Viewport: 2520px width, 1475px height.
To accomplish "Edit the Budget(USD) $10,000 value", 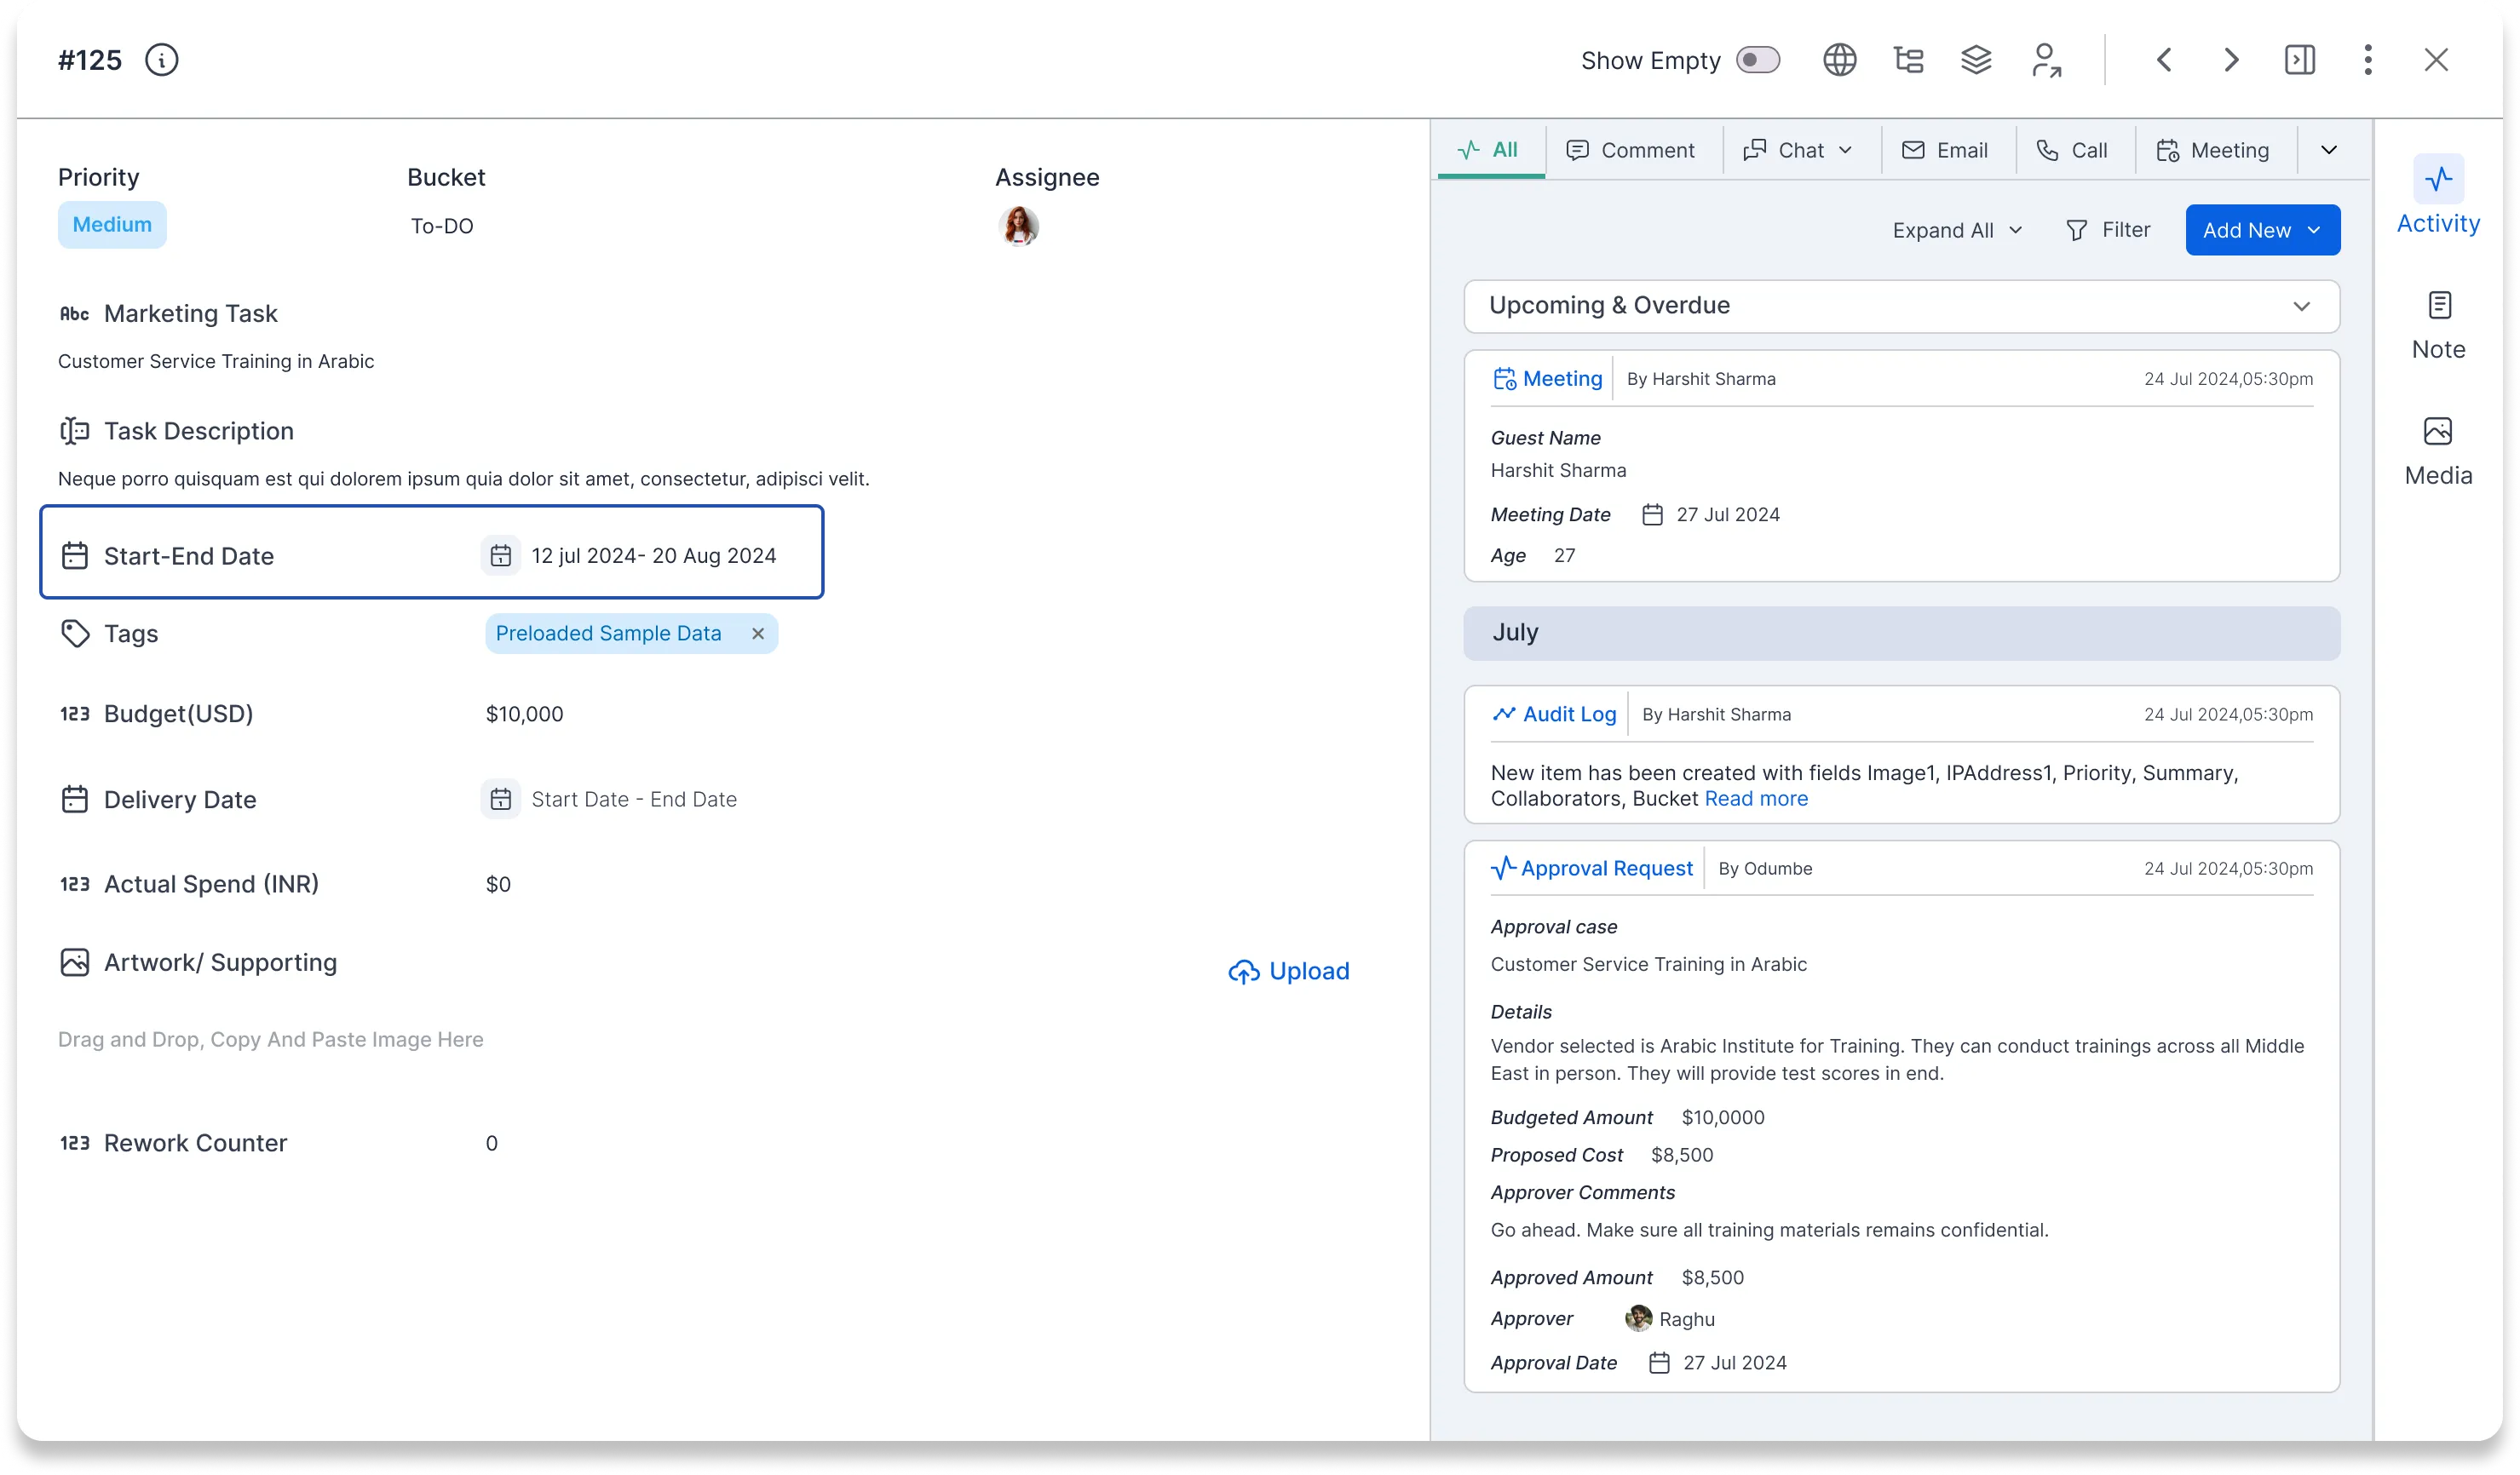I will (x=524, y=714).
